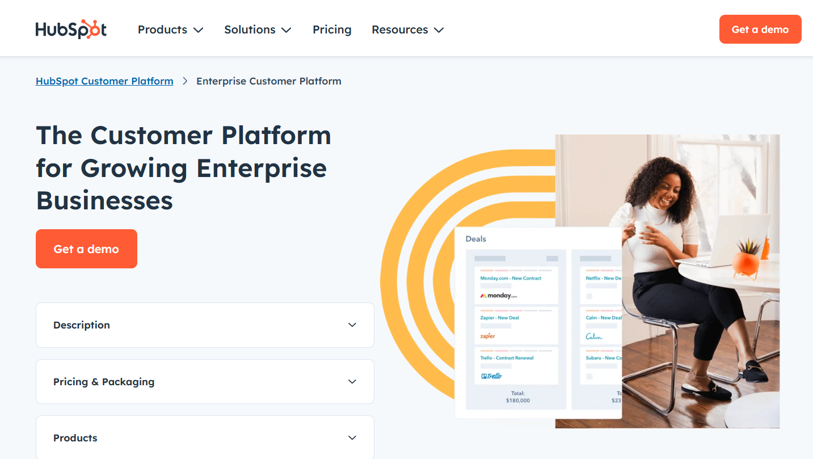Click the chevron next to Solutions
This screenshot has height=459, width=813.
(286, 30)
